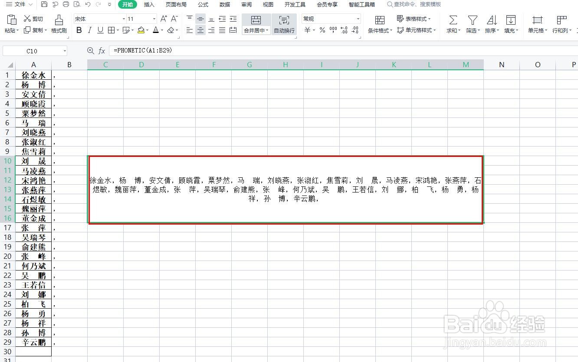Click the top vertical align icon
The width and height of the screenshot is (578, 362).
tap(190, 19)
